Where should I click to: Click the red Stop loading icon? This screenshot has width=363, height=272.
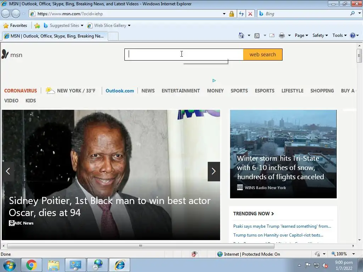point(250,14)
